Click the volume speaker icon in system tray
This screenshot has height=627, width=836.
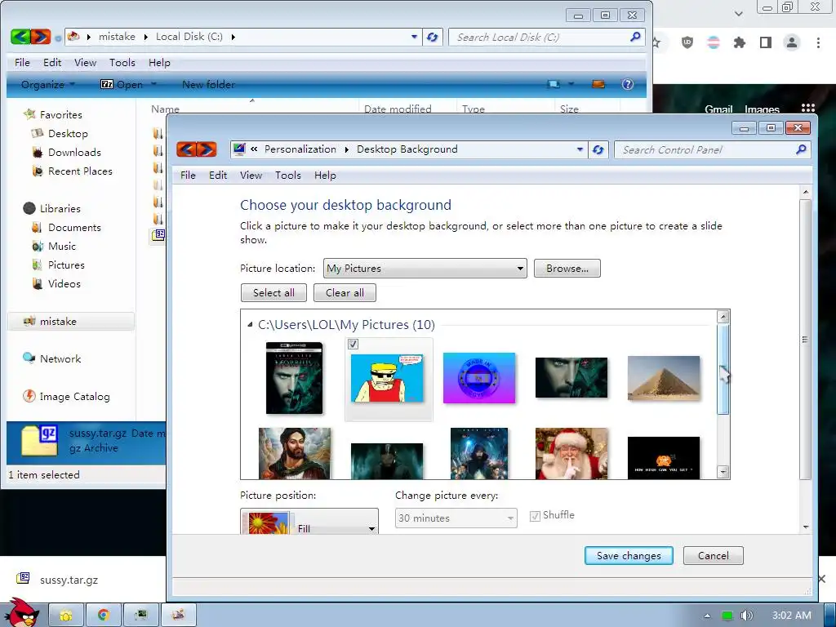coord(746,616)
